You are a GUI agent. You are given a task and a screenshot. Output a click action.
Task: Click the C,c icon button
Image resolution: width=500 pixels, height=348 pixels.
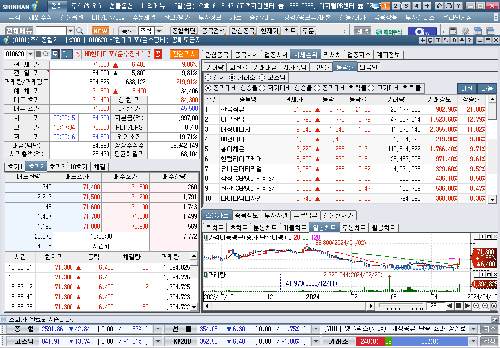point(67,54)
